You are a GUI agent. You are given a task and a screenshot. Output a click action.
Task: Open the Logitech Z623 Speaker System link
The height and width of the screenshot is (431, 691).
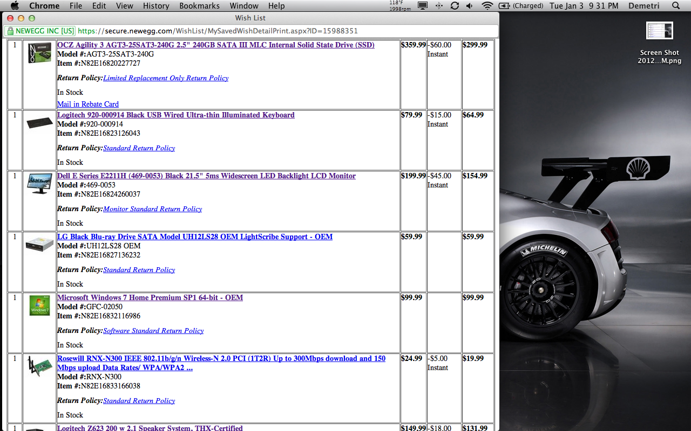150,428
